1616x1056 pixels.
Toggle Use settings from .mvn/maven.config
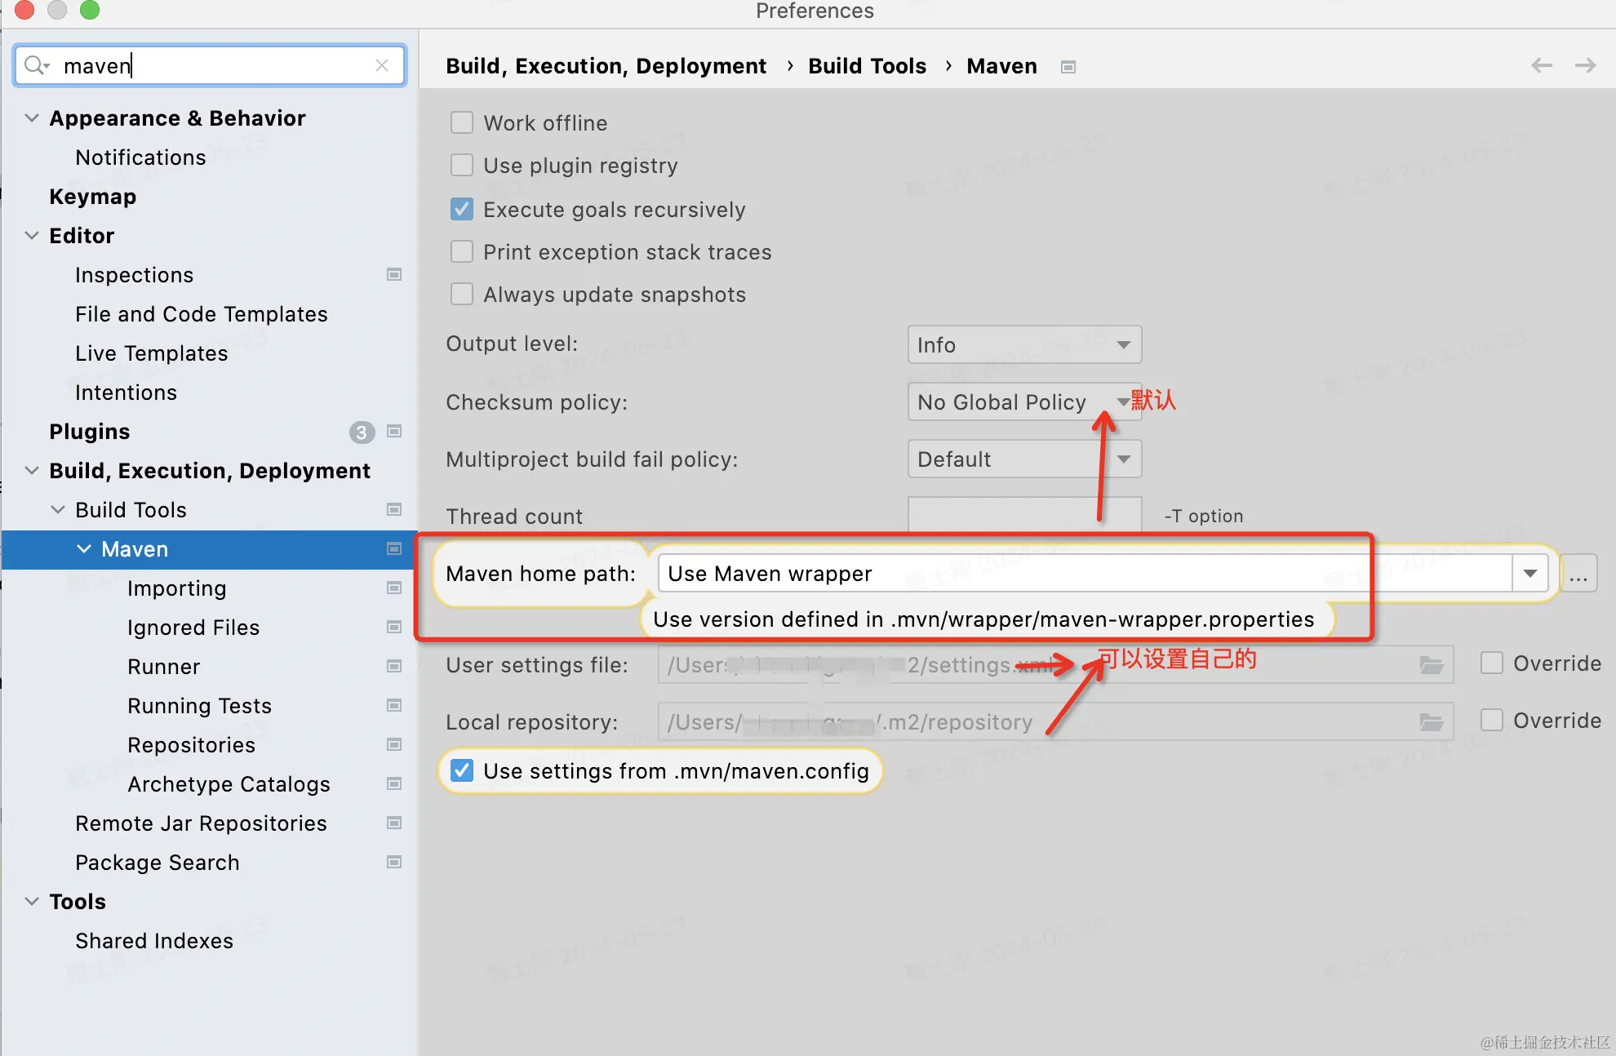[x=462, y=771]
